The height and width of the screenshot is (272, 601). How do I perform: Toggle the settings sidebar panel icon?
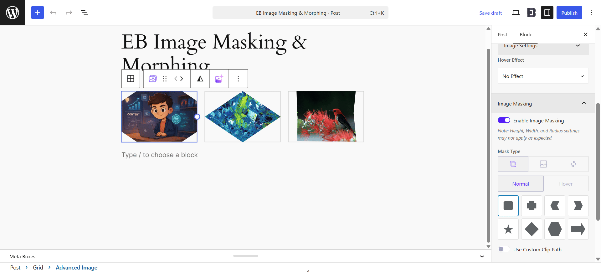pos(547,13)
